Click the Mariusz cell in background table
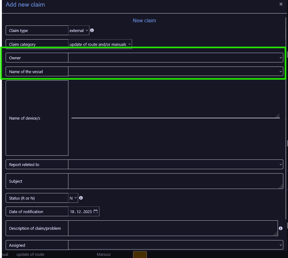This screenshot has width=288, height=258. (104, 254)
